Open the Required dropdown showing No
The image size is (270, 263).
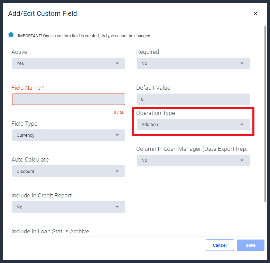(x=193, y=63)
